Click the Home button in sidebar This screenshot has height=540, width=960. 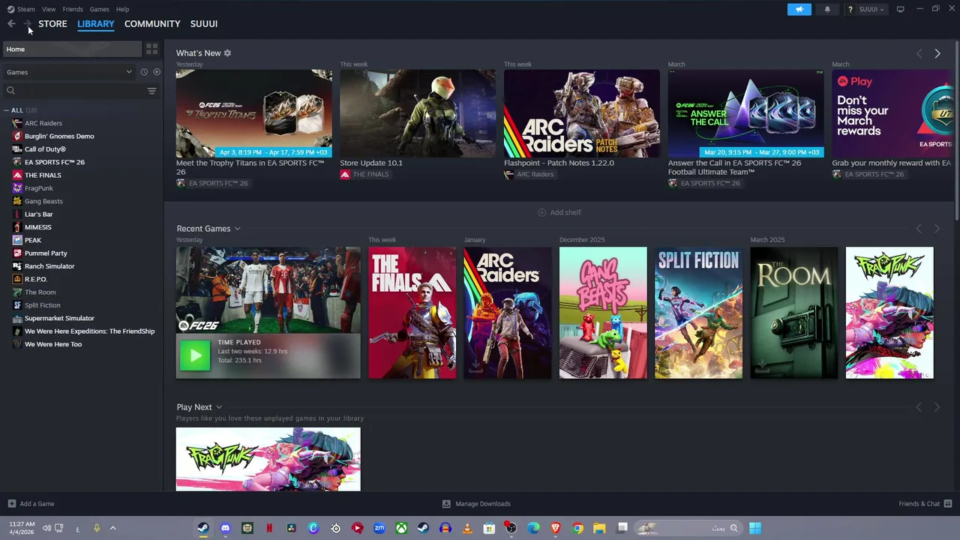pos(72,49)
